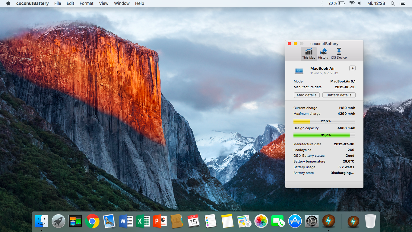
Task: Click the plus button beside MacBook Air
Action: pyautogui.click(x=352, y=68)
